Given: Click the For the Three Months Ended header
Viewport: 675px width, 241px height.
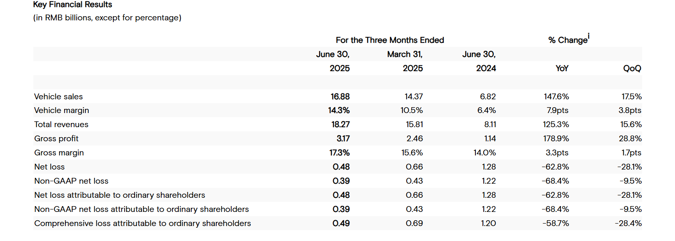Looking at the screenshot, I should 390,40.
